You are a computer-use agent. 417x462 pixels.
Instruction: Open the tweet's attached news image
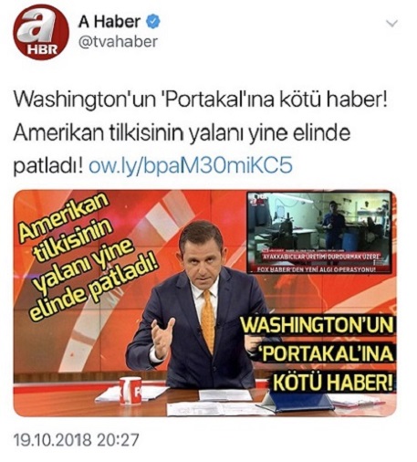point(205,303)
